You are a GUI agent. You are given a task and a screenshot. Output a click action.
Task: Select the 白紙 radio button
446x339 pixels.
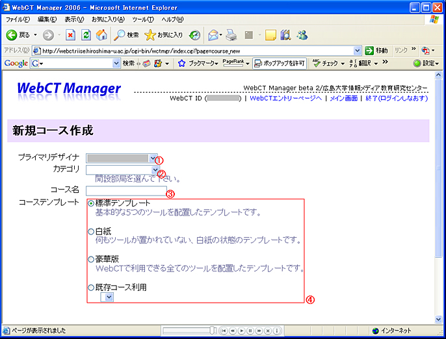coord(91,232)
